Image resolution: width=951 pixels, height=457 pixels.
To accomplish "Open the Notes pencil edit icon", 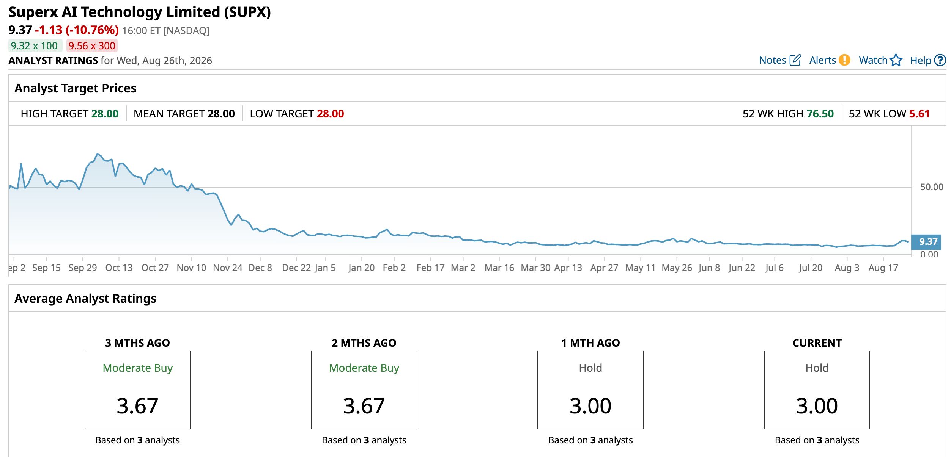I will [795, 60].
